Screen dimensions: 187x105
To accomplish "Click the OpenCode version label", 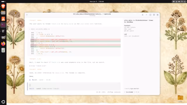I will point(132,92).
